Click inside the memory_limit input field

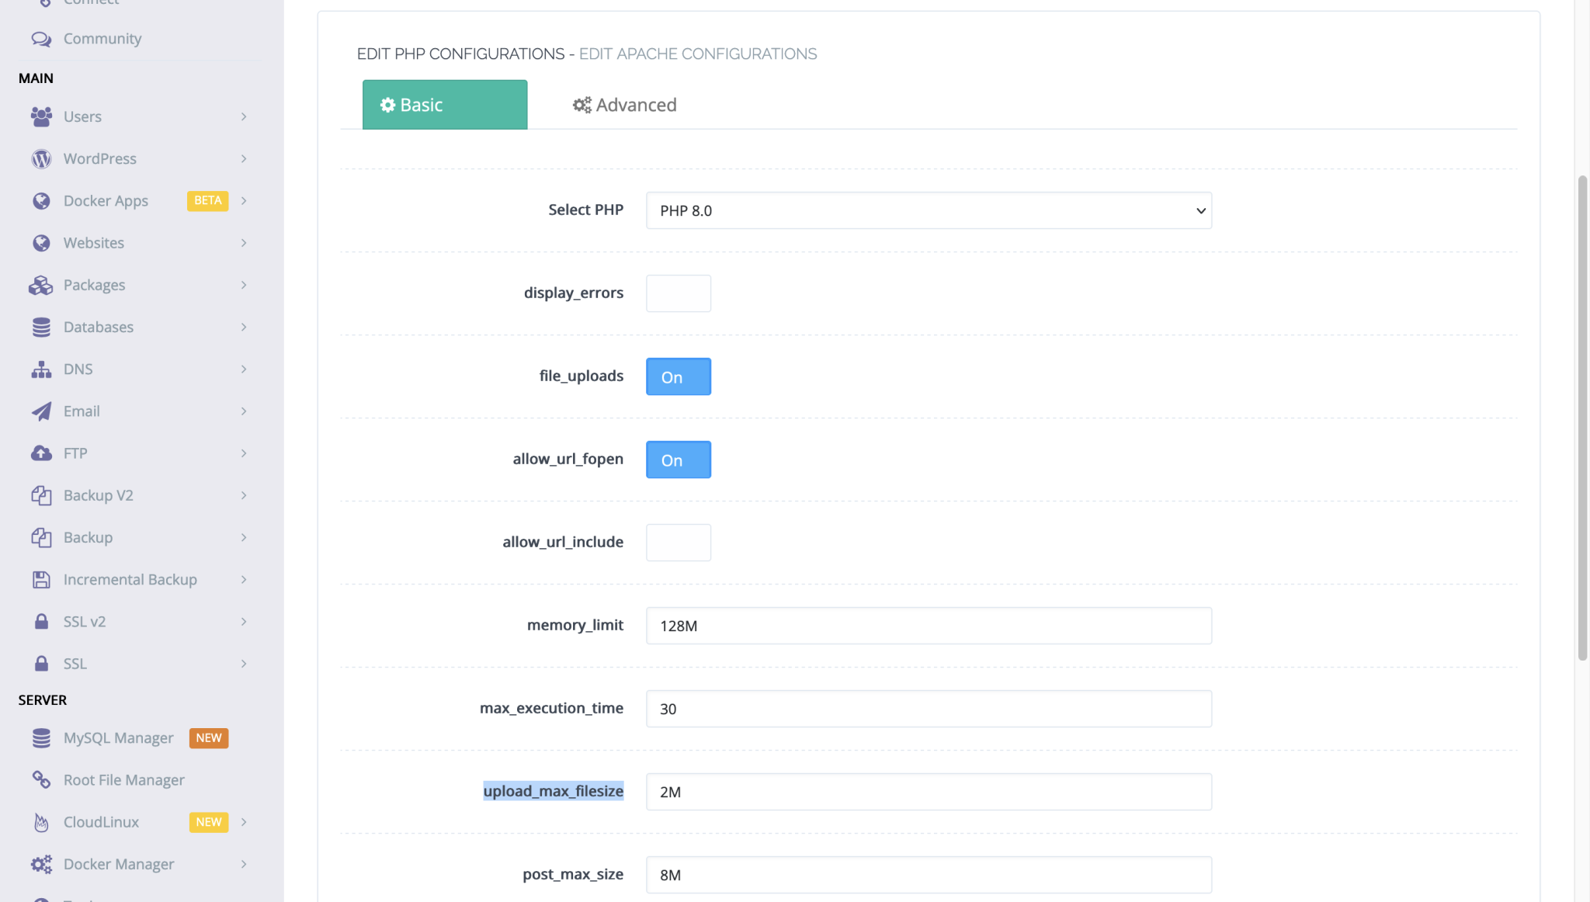pos(929,626)
